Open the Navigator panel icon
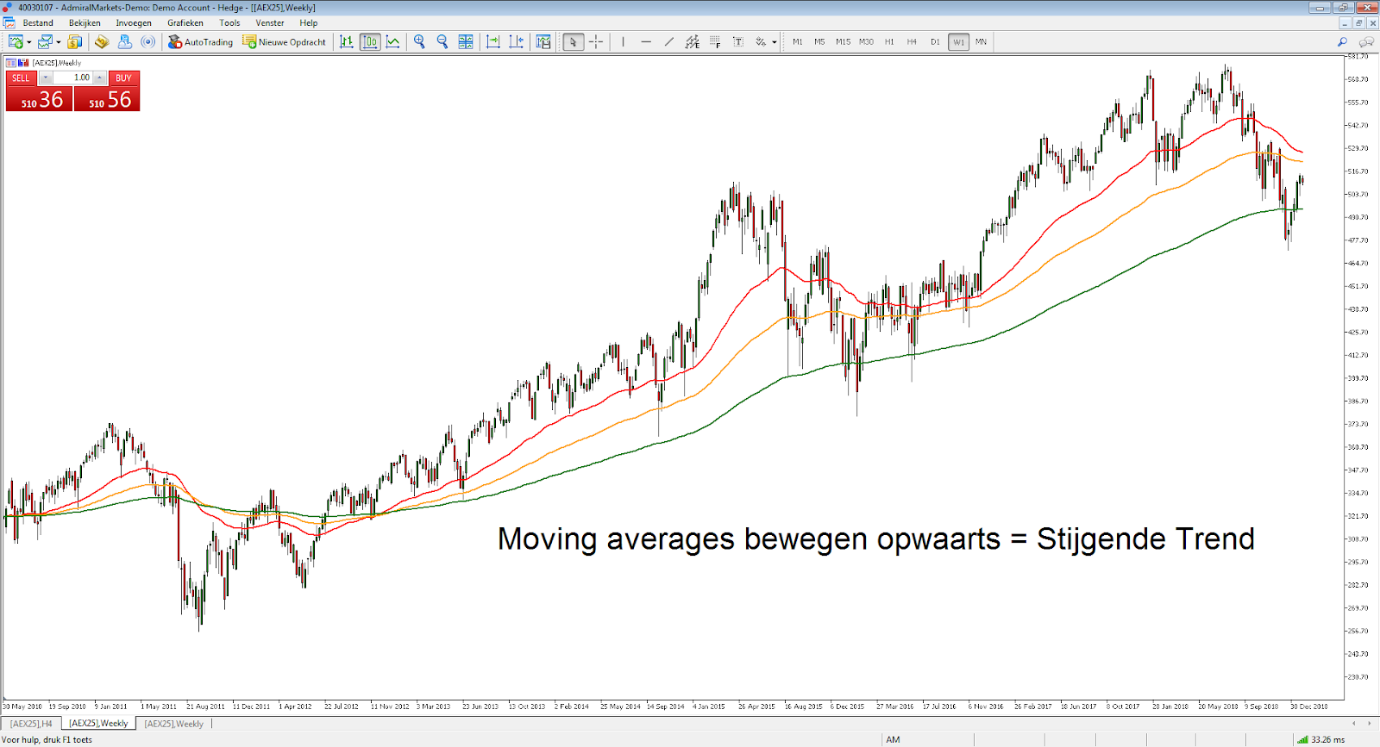Viewport: 1380px width, 747px height. pyautogui.click(x=102, y=41)
